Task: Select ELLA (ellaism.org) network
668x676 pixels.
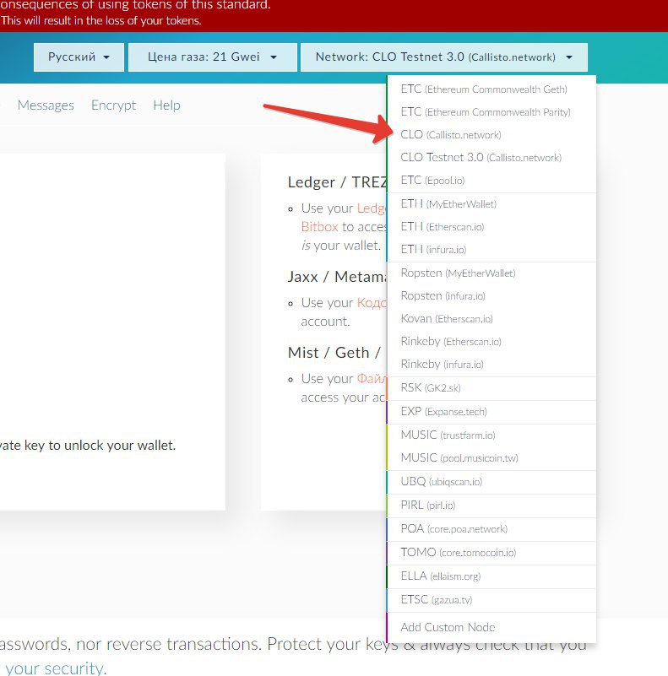Action: point(491,577)
